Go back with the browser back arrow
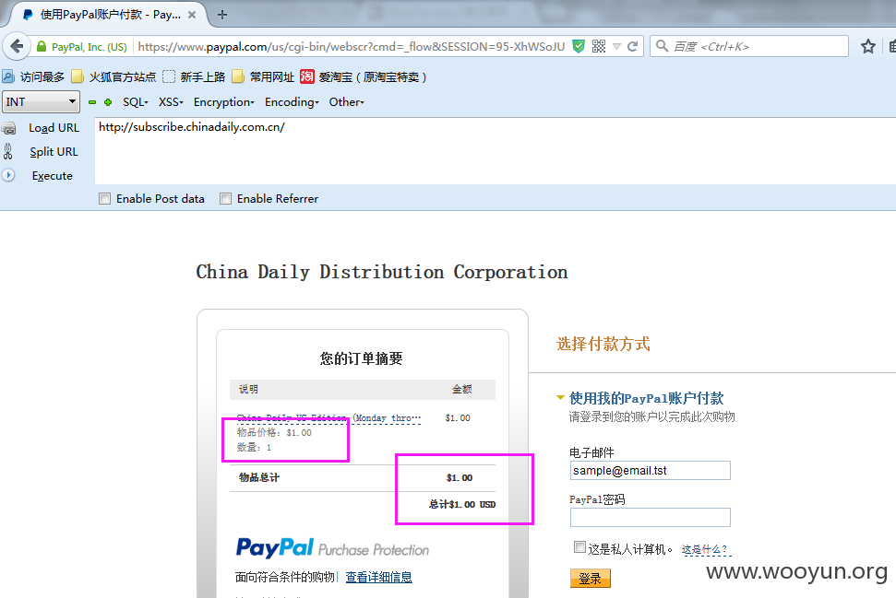Viewport: 896px width, 598px height. (x=18, y=46)
